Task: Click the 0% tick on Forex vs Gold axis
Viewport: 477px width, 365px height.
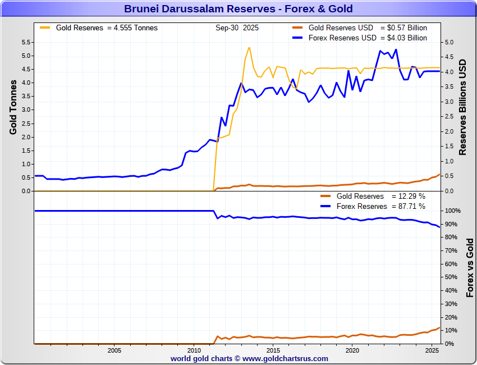Action: coord(450,344)
